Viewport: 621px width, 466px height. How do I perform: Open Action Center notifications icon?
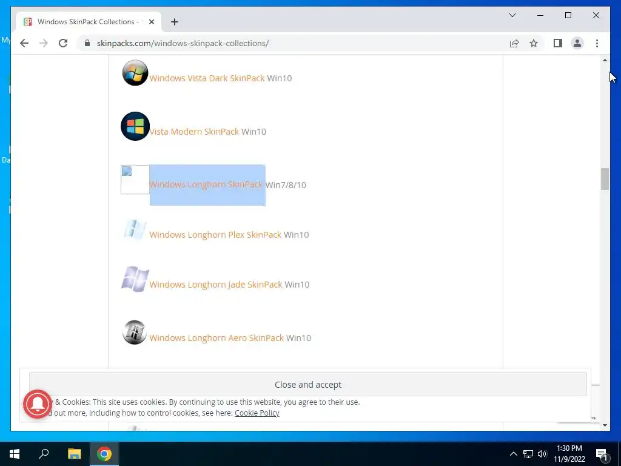pos(602,454)
